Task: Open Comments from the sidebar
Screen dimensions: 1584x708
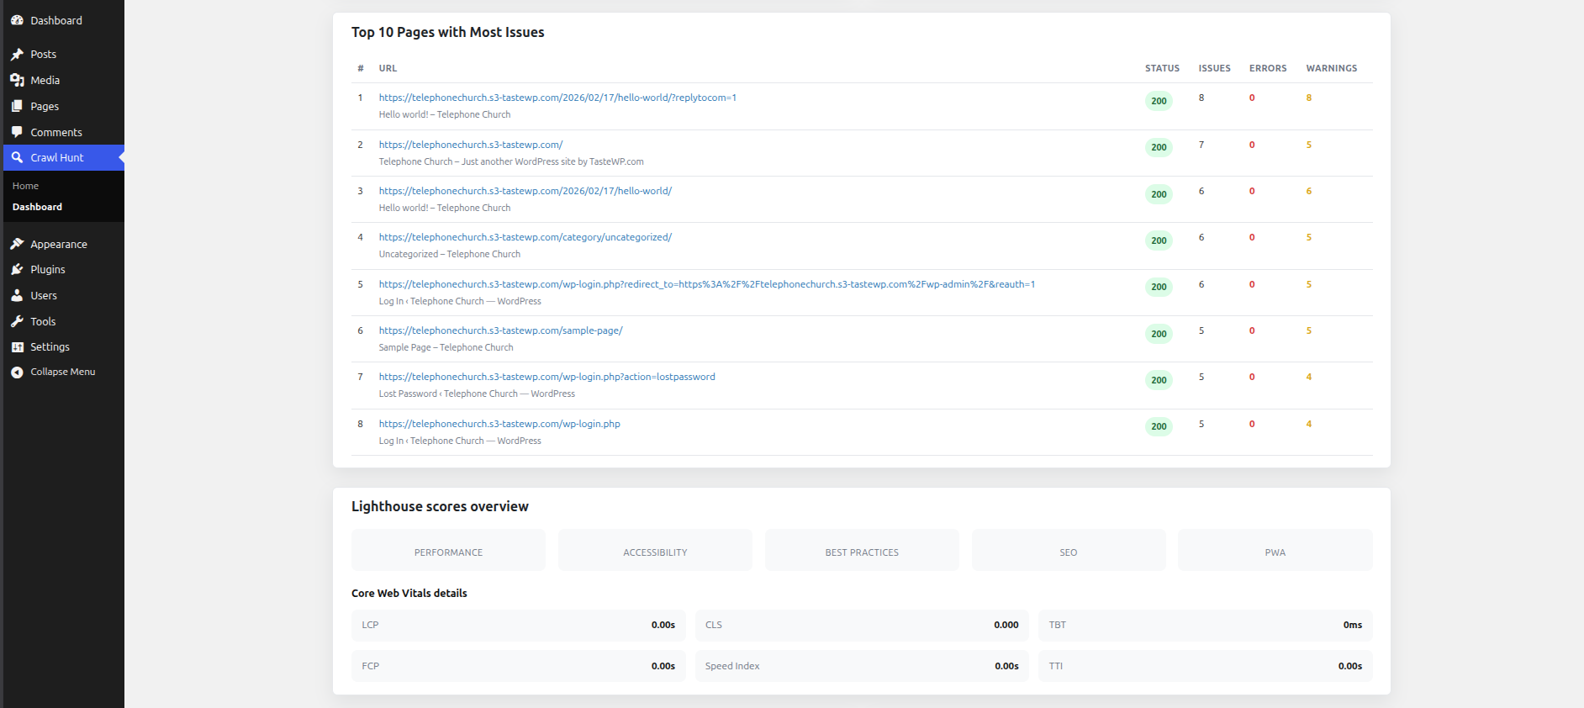Action: [x=56, y=132]
